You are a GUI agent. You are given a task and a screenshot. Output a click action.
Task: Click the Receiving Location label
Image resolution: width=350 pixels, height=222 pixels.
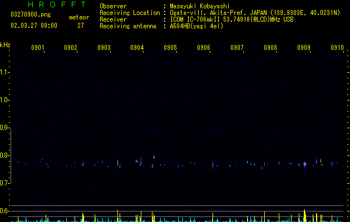[130, 13]
